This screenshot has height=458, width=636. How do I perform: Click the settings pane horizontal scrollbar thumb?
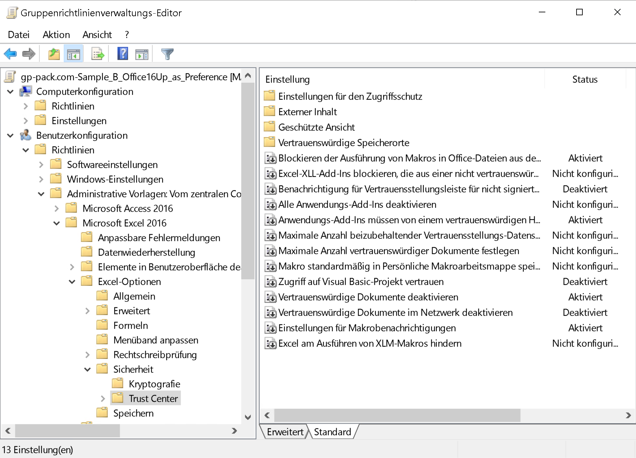[x=397, y=415]
